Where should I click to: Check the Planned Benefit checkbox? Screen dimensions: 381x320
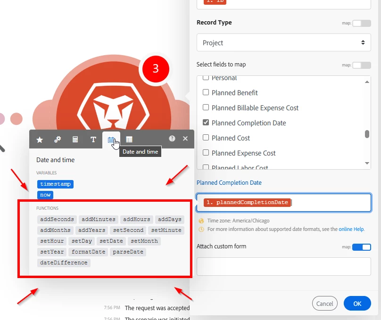(x=206, y=92)
